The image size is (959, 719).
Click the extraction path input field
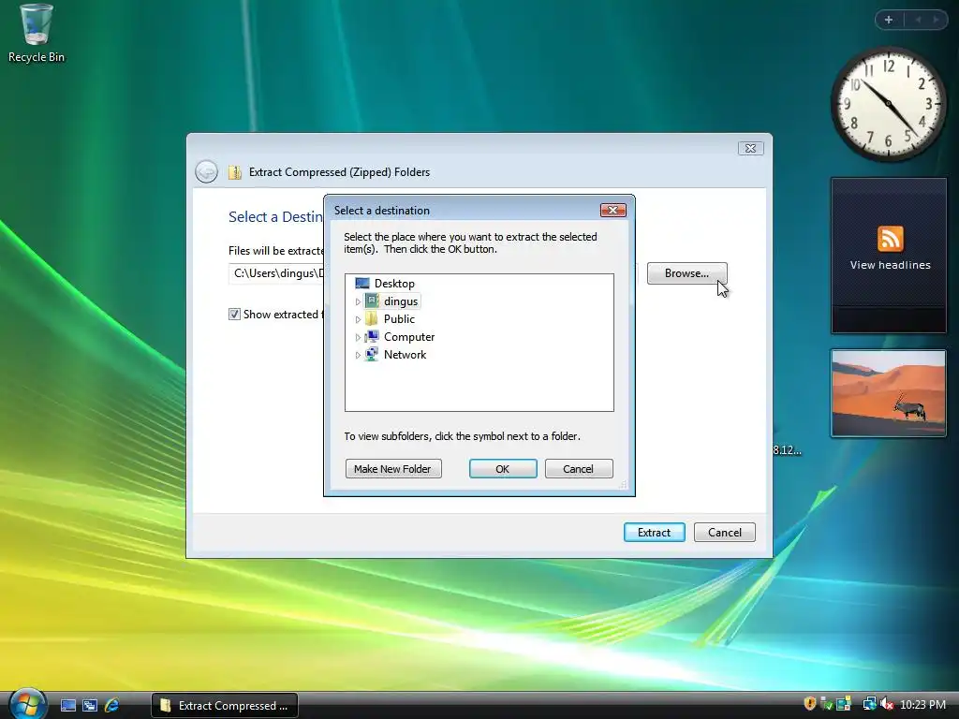point(433,273)
